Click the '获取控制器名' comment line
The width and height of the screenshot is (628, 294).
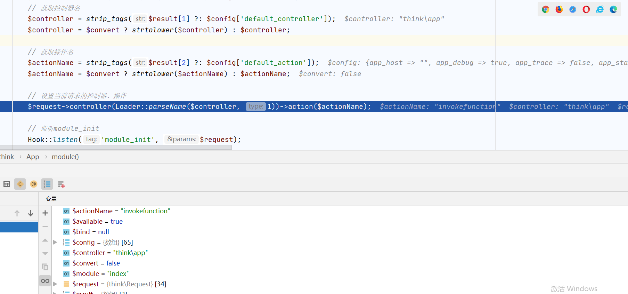(x=54, y=8)
